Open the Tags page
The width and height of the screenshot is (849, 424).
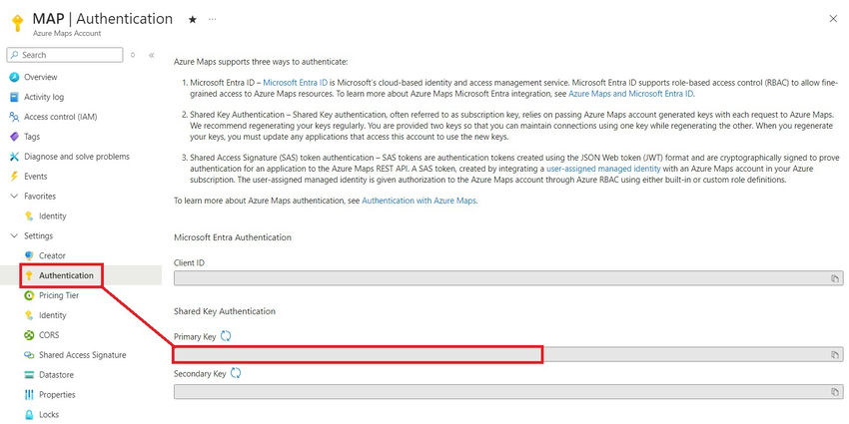click(x=31, y=137)
